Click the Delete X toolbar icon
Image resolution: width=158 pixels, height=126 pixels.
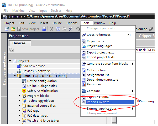(70, 29)
